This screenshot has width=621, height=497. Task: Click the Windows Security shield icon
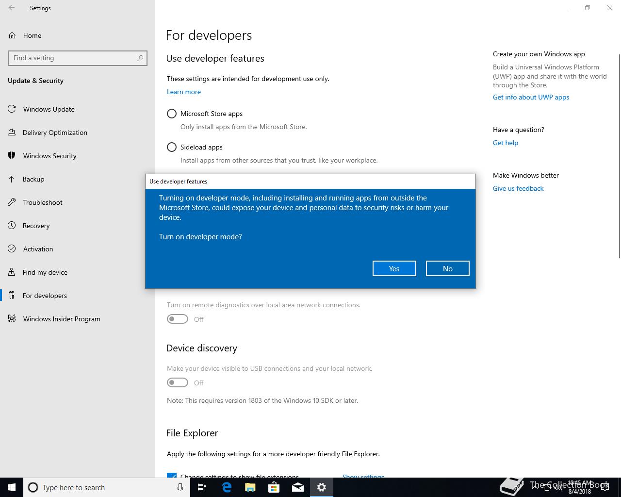pos(12,155)
